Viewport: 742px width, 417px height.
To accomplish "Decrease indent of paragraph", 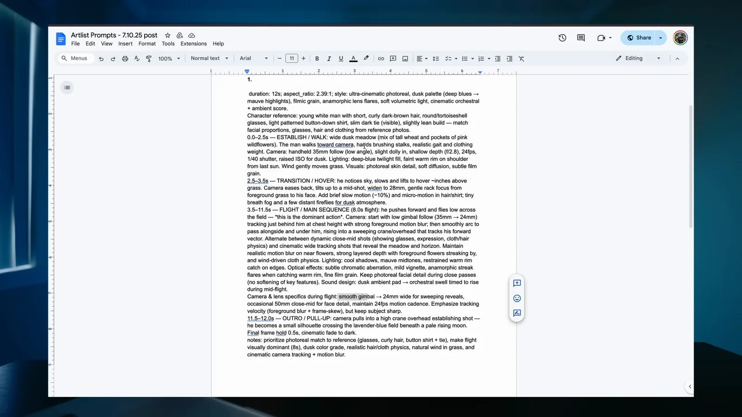I will click(x=498, y=59).
